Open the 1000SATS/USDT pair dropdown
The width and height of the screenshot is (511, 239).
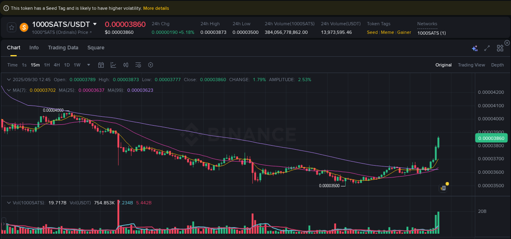(95, 24)
